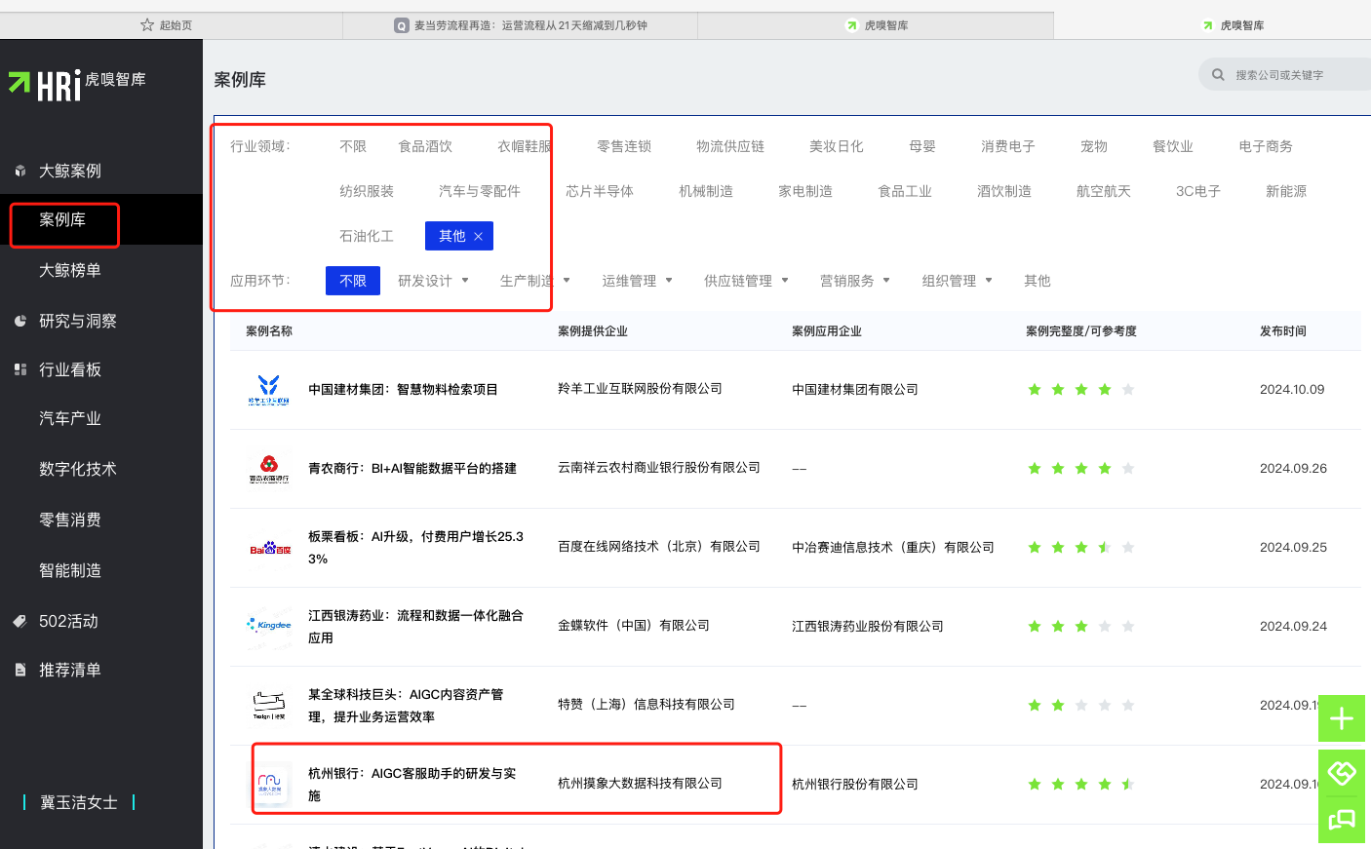Remove the 其他 industry filter tag
1371x849 pixels.
pyautogui.click(x=479, y=236)
